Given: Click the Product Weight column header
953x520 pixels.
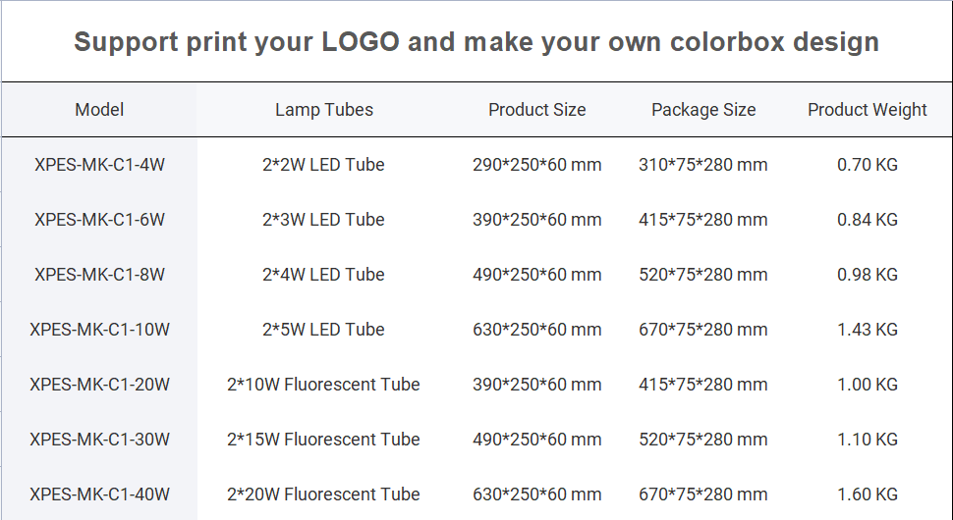Looking at the screenshot, I should pyautogui.click(x=868, y=110).
